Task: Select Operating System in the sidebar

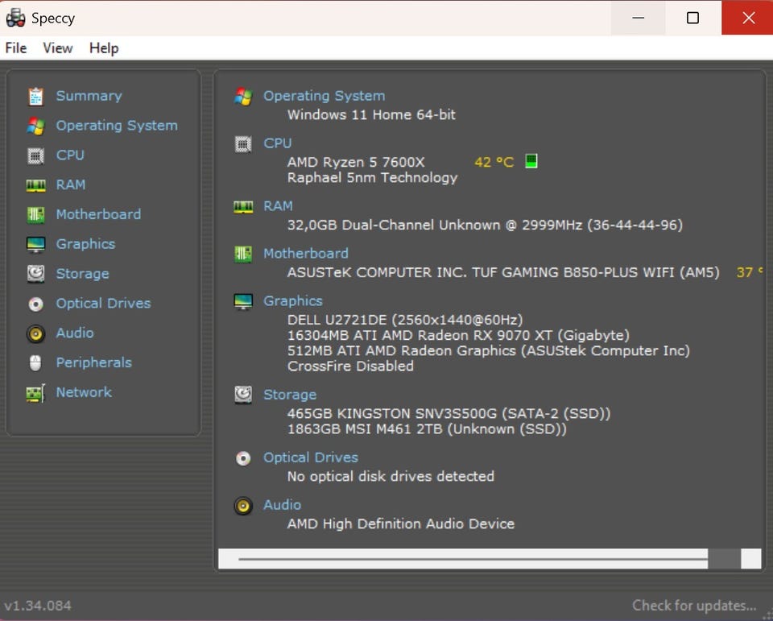Action: pyautogui.click(x=117, y=126)
